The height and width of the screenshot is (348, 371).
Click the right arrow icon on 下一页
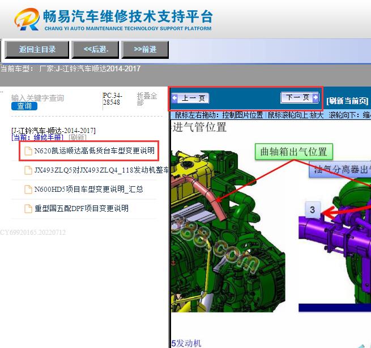(315, 97)
